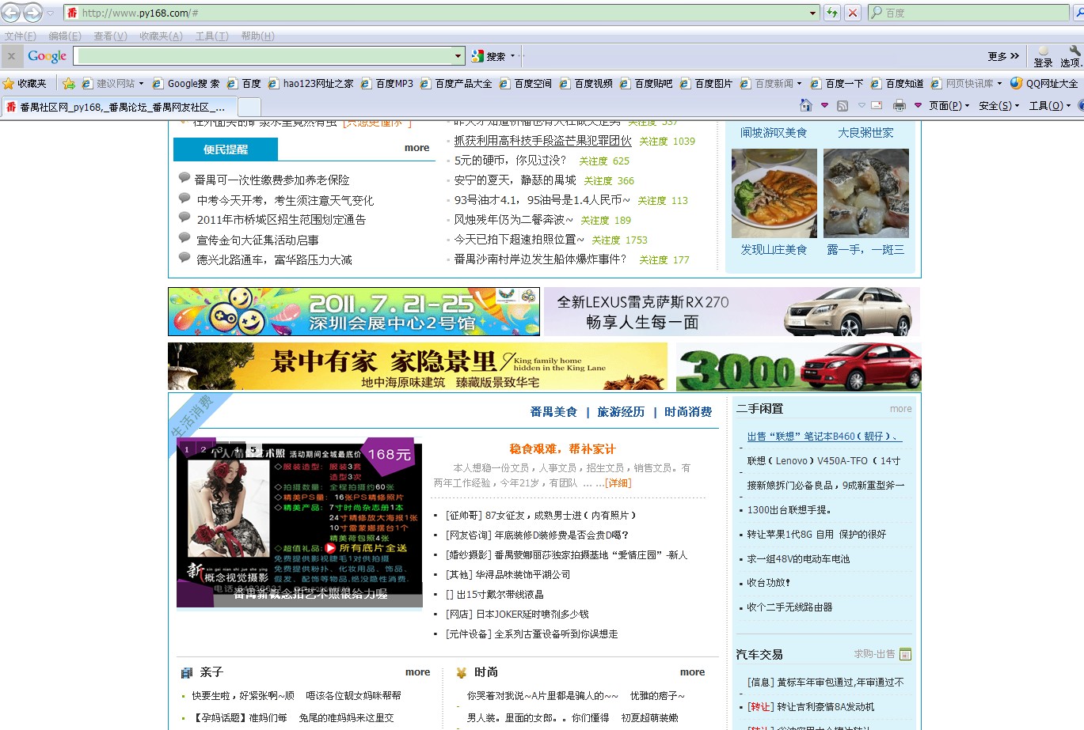Open the 编辑(E) menu
The image size is (1084, 730).
point(65,36)
